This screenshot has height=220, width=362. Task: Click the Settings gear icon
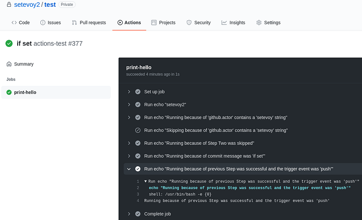259,23
